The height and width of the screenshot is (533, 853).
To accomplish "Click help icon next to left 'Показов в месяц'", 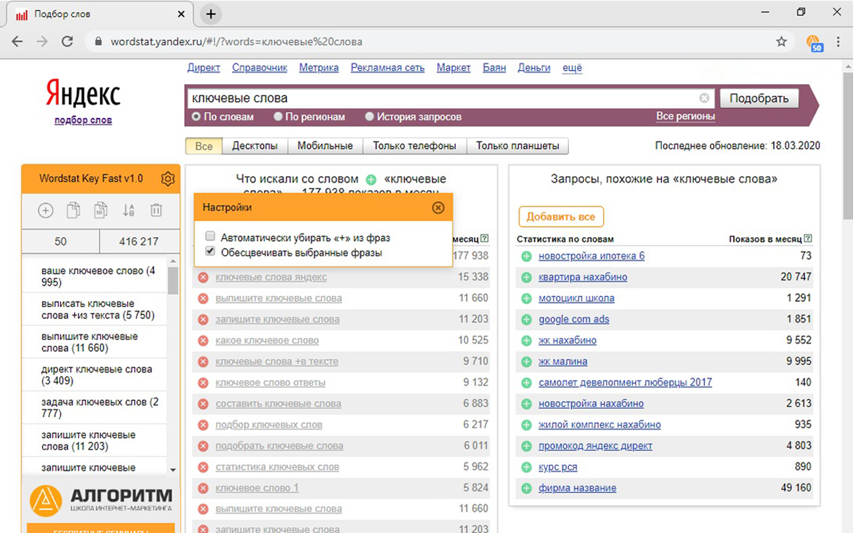I will pyautogui.click(x=484, y=239).
